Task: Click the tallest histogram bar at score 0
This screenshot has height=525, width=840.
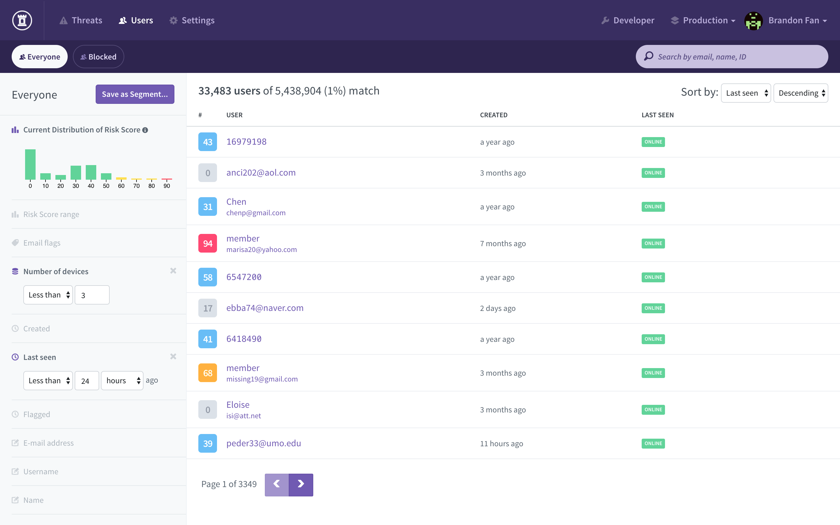Action: (30, 164)
